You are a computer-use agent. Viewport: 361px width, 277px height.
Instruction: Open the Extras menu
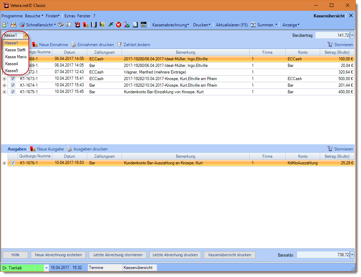70,16
